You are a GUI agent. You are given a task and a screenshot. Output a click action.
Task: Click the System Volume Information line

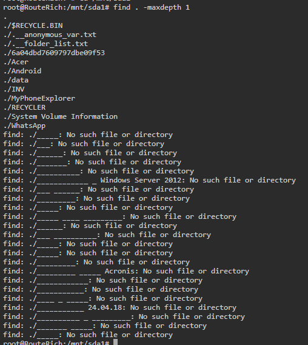tap(61, 116)
